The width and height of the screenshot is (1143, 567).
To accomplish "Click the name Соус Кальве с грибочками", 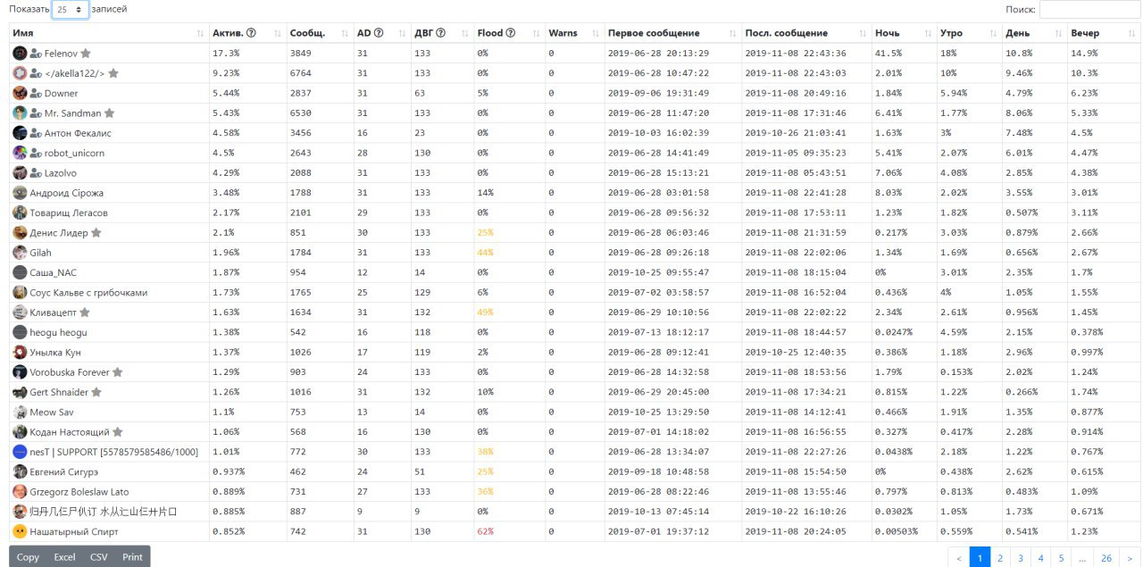I will [88, 292].
